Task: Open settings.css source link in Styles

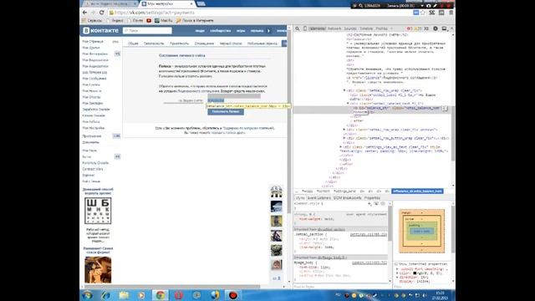Action: pos(368,234)
